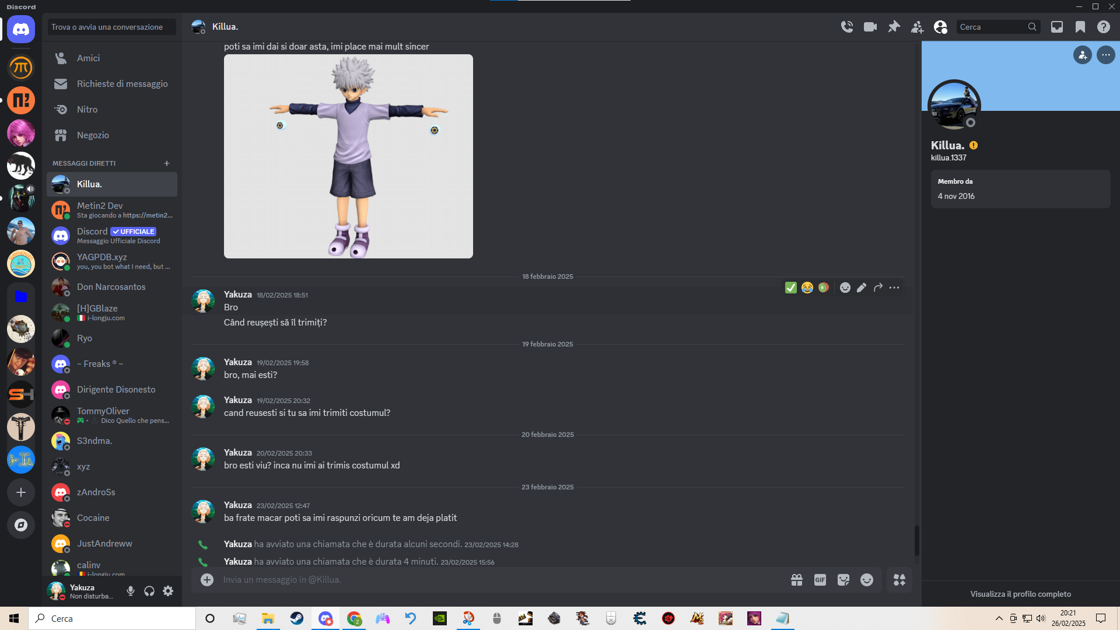
Task: Click Visualizza il profilo completo
Action: 1021,594
